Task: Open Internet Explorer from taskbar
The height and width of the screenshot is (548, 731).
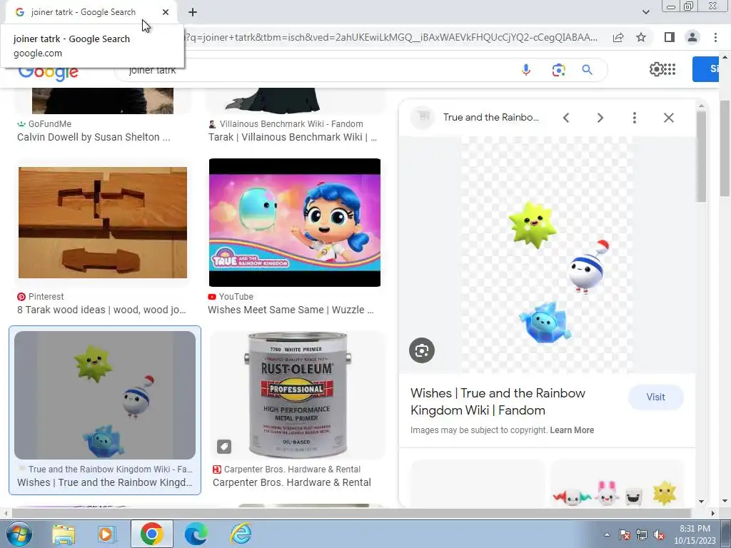Action: coord(241,534)
